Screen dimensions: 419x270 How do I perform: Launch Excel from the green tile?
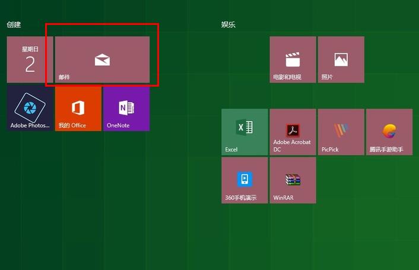tap(245, 132)
